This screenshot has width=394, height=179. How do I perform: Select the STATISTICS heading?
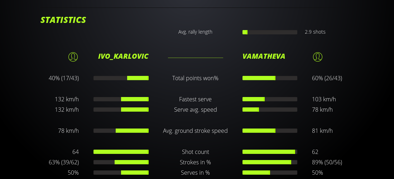[x=63, y=20]
